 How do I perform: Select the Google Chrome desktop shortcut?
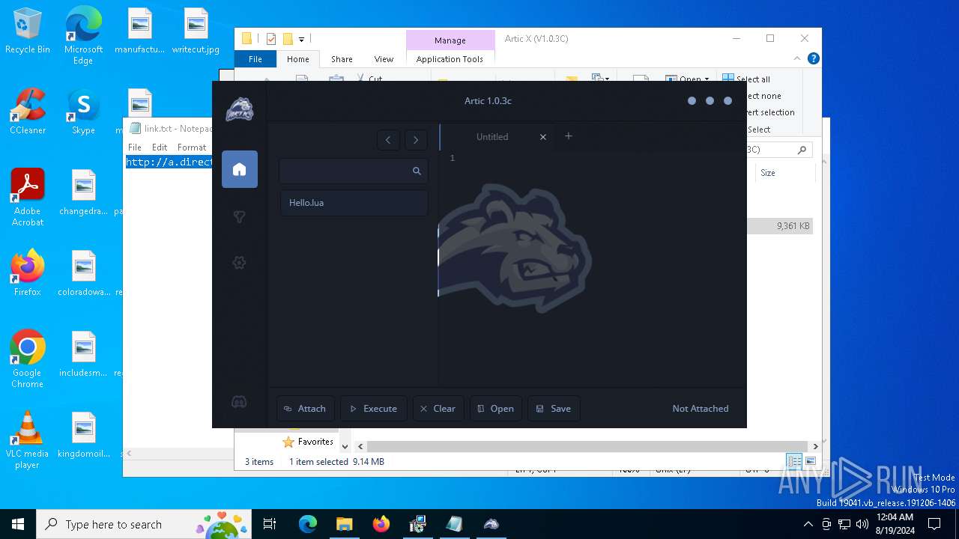tap(28, 359)
